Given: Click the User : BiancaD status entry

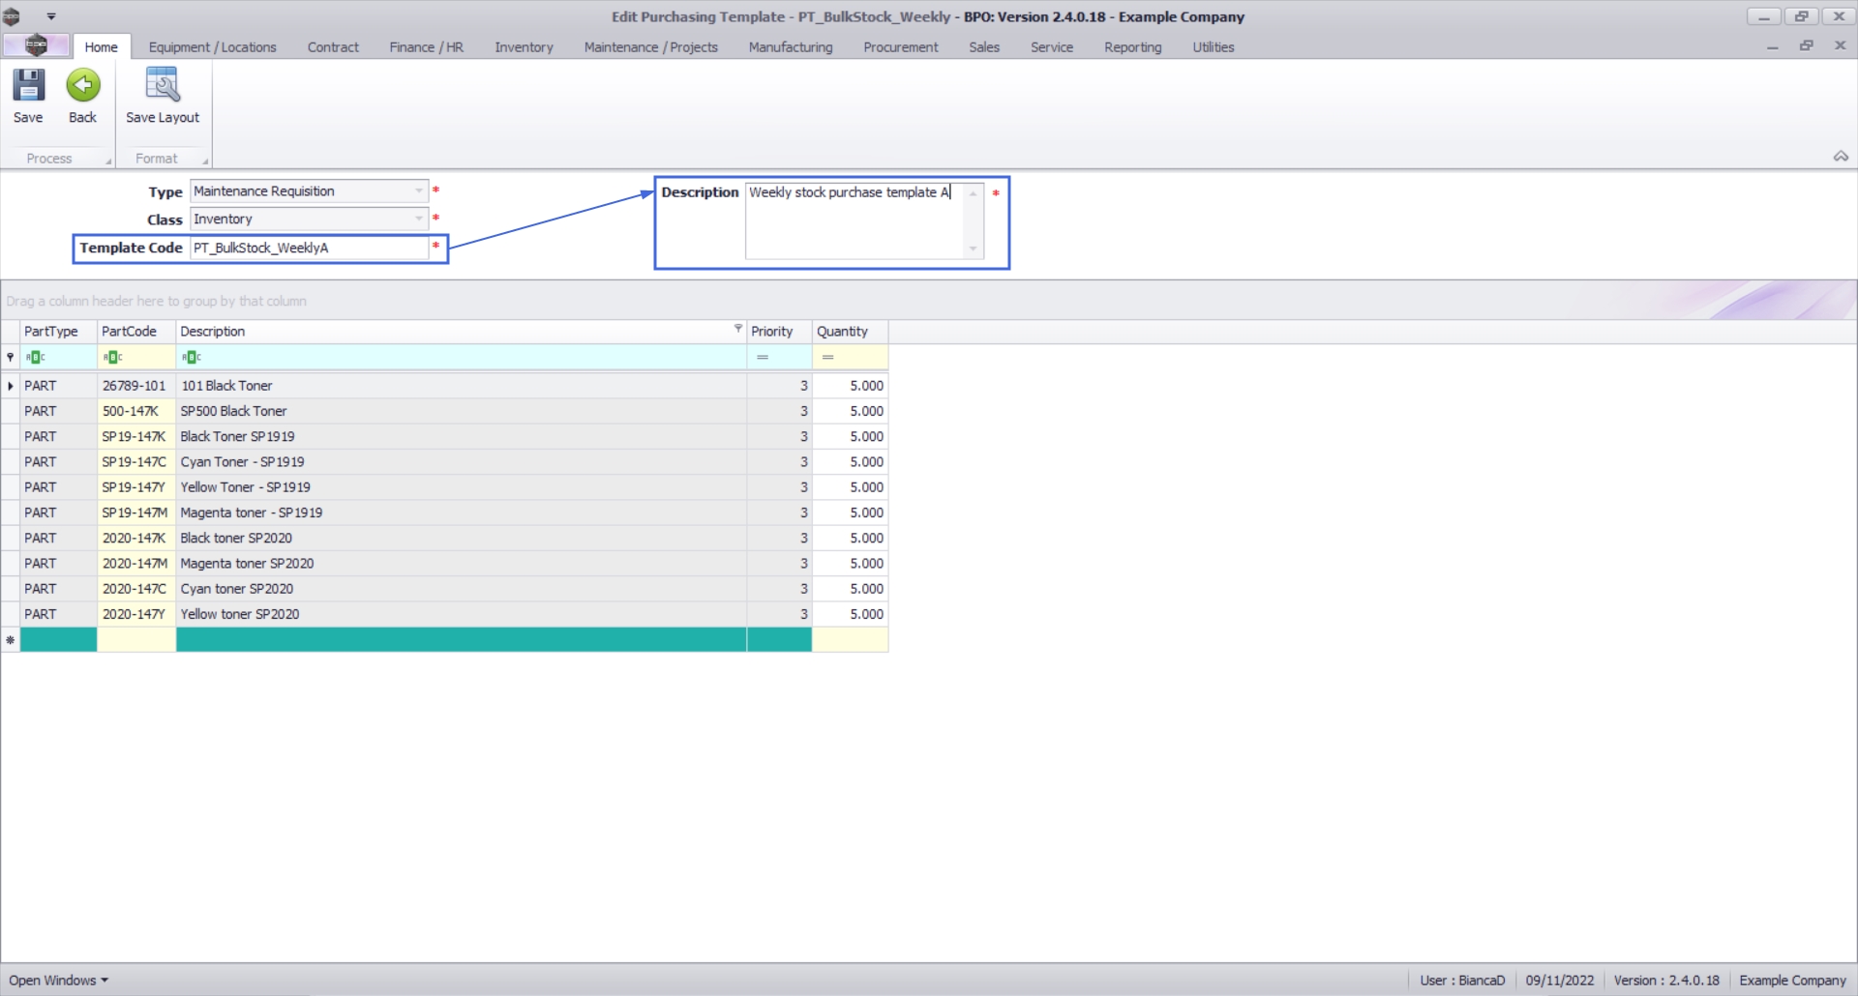Looking at the screenshot, I should [1462, 981].
